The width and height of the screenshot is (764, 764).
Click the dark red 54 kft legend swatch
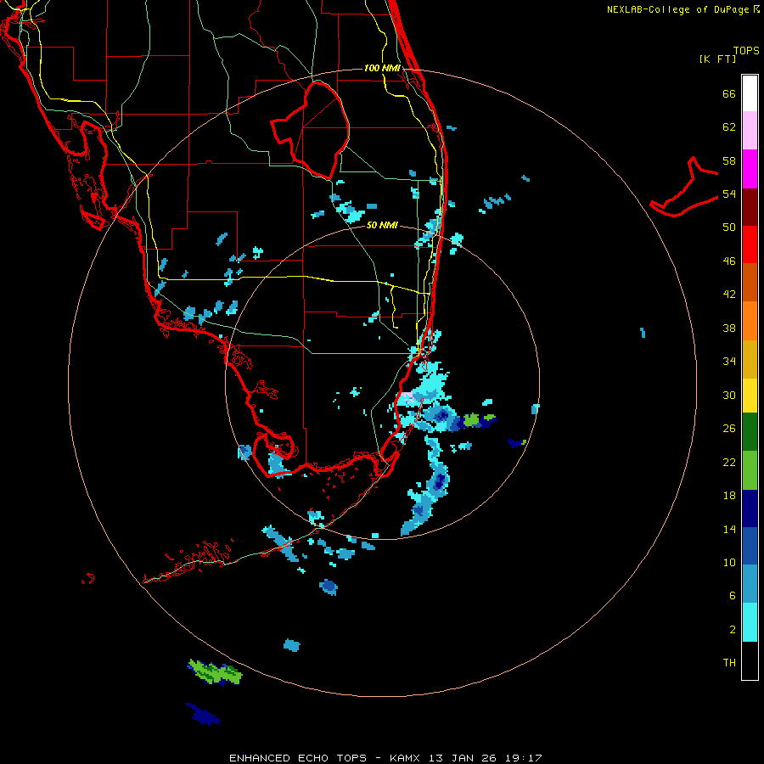tap(750, 207)
